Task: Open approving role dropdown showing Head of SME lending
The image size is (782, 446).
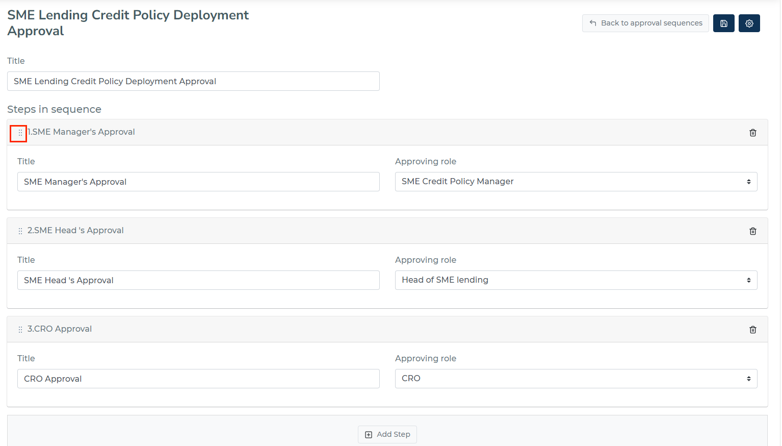Action: (x=576, y=280)
